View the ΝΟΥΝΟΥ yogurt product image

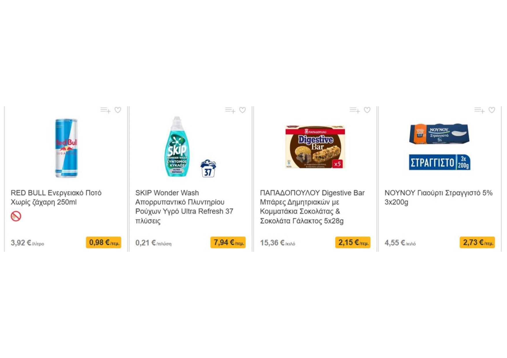point(439,147)
